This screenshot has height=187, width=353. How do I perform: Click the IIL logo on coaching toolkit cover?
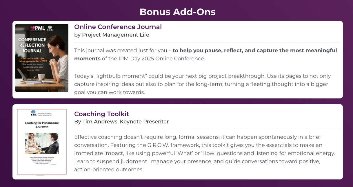pyautogui.click(x=41, y=114)
